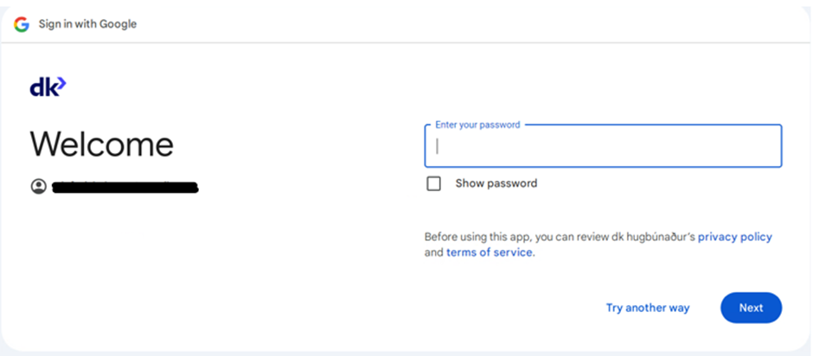This screenshot has width=813, height=356.
Task: Click the "Show password" label text
Action: [496, 183]
